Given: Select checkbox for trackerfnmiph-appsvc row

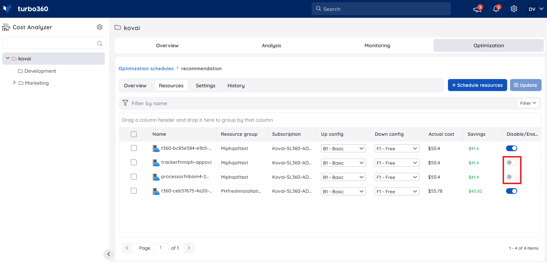Looking at the screenshot, I should pyautogui.click(x=134, y=162).
